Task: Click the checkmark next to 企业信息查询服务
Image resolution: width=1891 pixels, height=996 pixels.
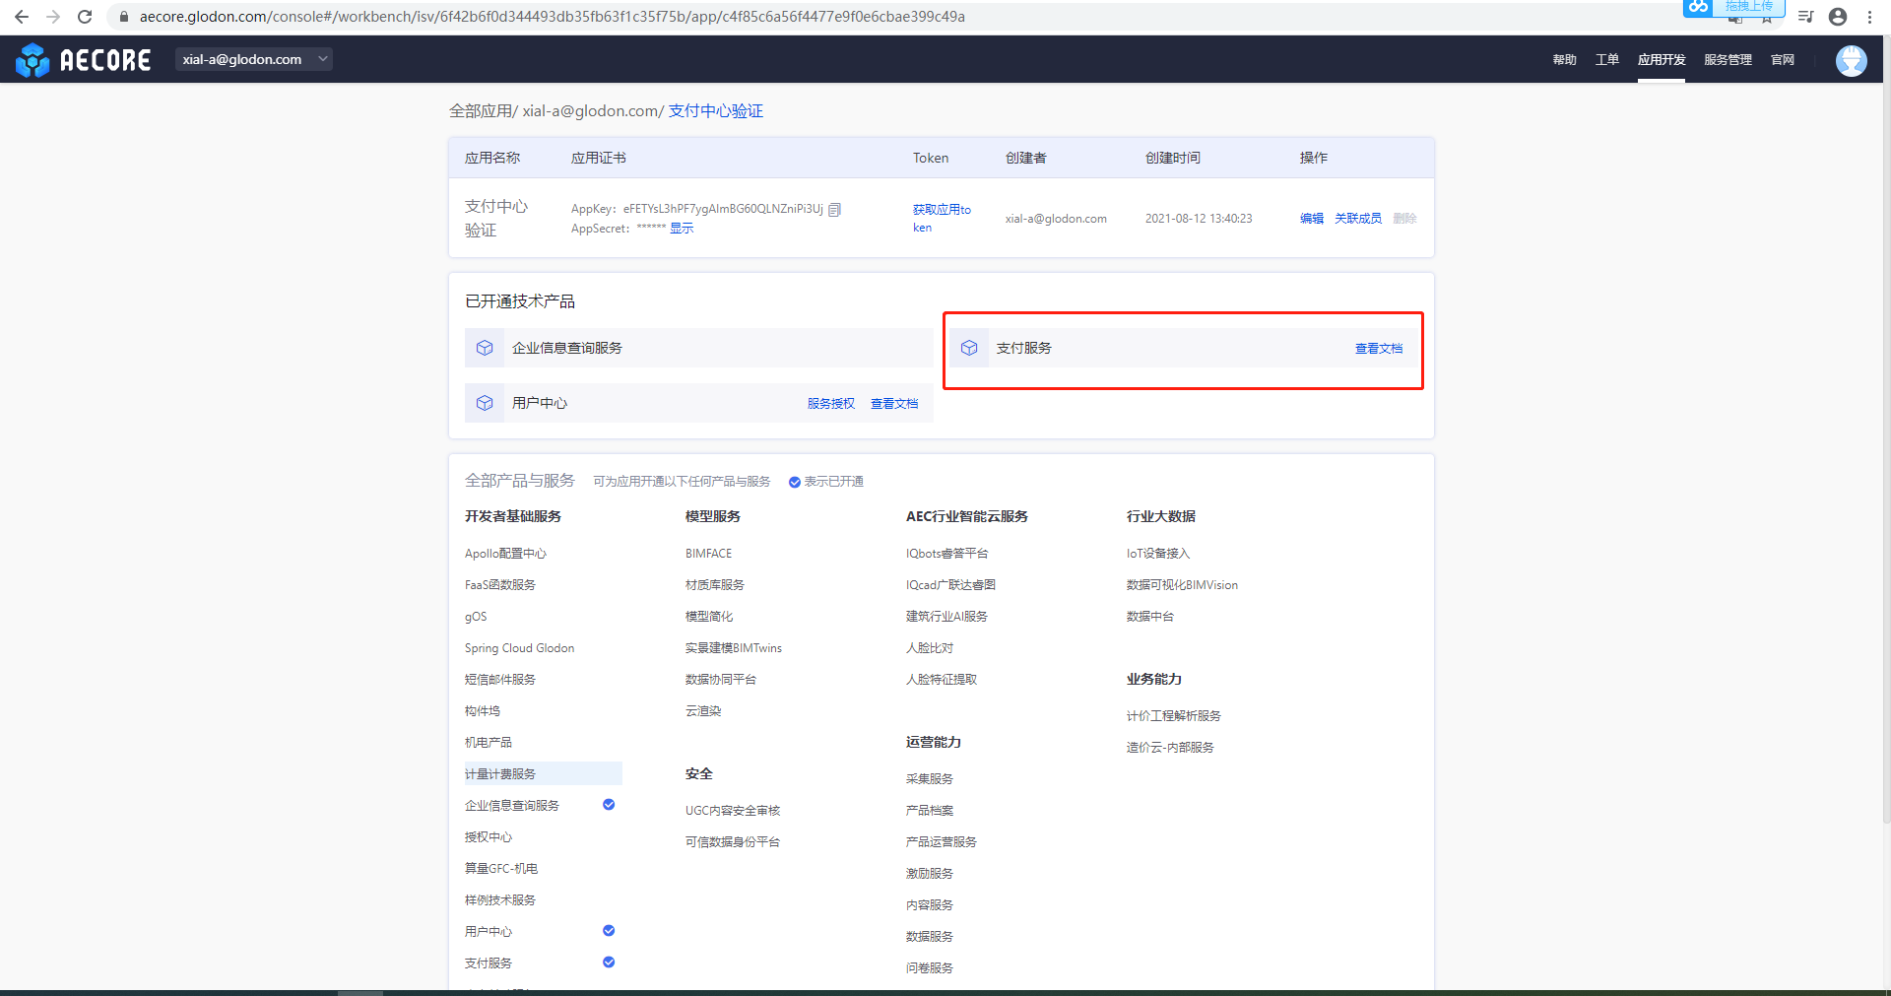Action: [x=609, y=805]
